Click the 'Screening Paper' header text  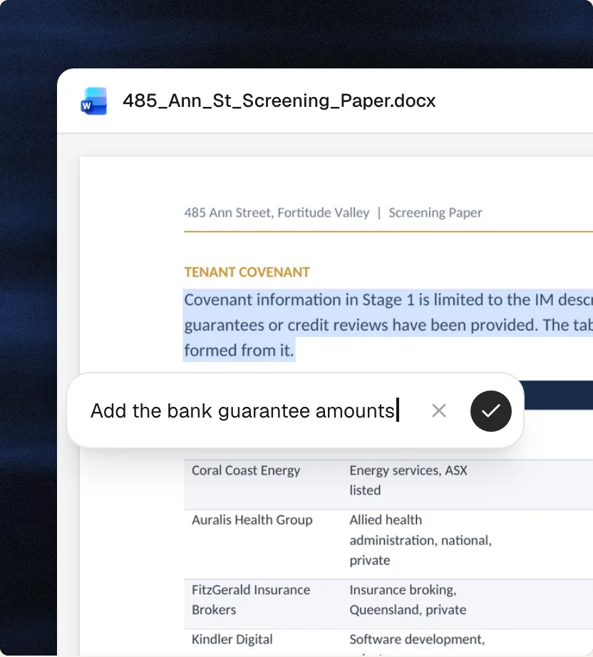pos(435,213)
